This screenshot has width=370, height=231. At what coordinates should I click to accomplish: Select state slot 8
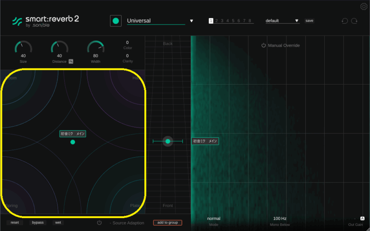click(250, 21)
